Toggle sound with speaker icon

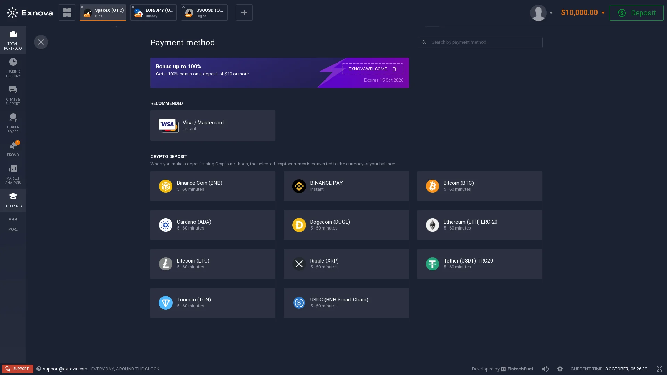tap(545, 369)
